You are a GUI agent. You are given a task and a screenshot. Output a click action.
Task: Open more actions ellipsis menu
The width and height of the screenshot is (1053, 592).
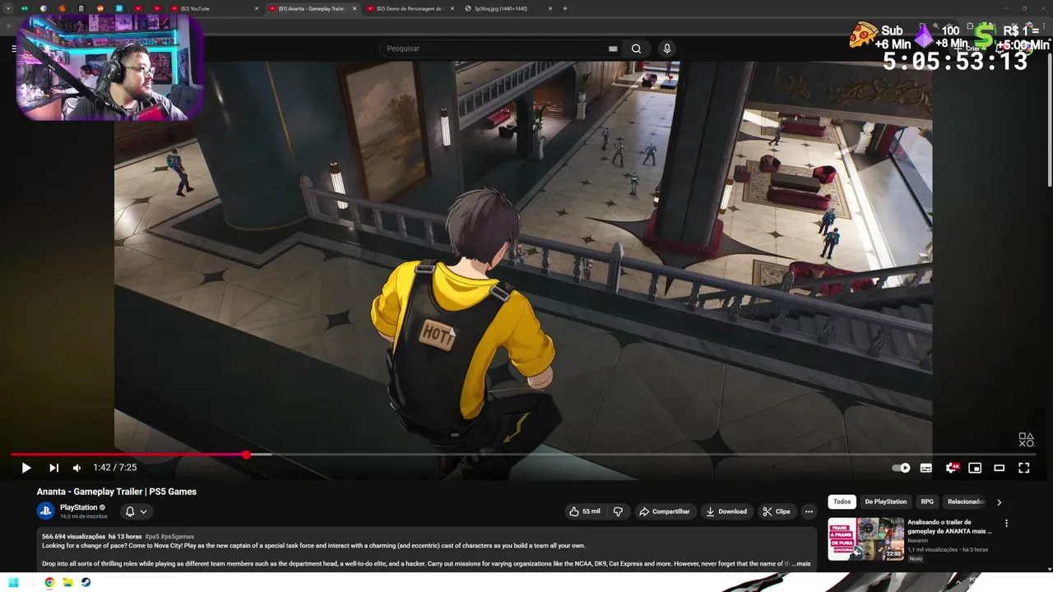(809, 511)
